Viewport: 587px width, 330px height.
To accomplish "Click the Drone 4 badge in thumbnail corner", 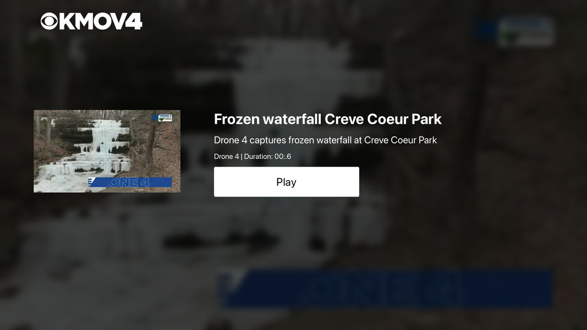I will [164, 118].
